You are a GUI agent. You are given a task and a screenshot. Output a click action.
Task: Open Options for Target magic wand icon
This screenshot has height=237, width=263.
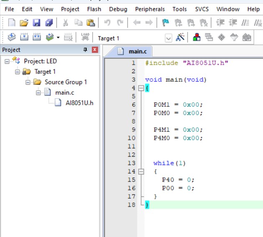click(x=180, y=37)
